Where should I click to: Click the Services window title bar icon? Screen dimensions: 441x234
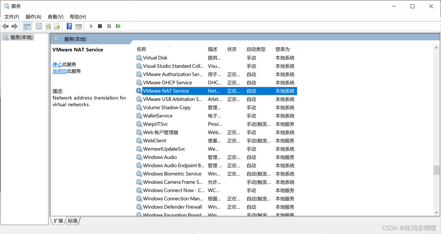pyautogui.click(x=6, y=6)
